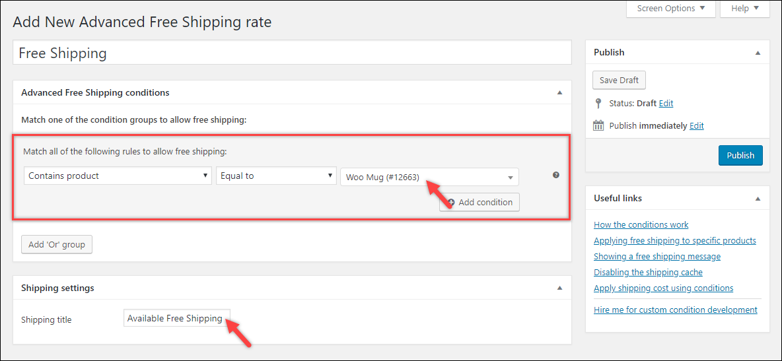Click the help question mark icon beside condition
The height and width of the screenshot is (361, 782).
click(556, 175)
